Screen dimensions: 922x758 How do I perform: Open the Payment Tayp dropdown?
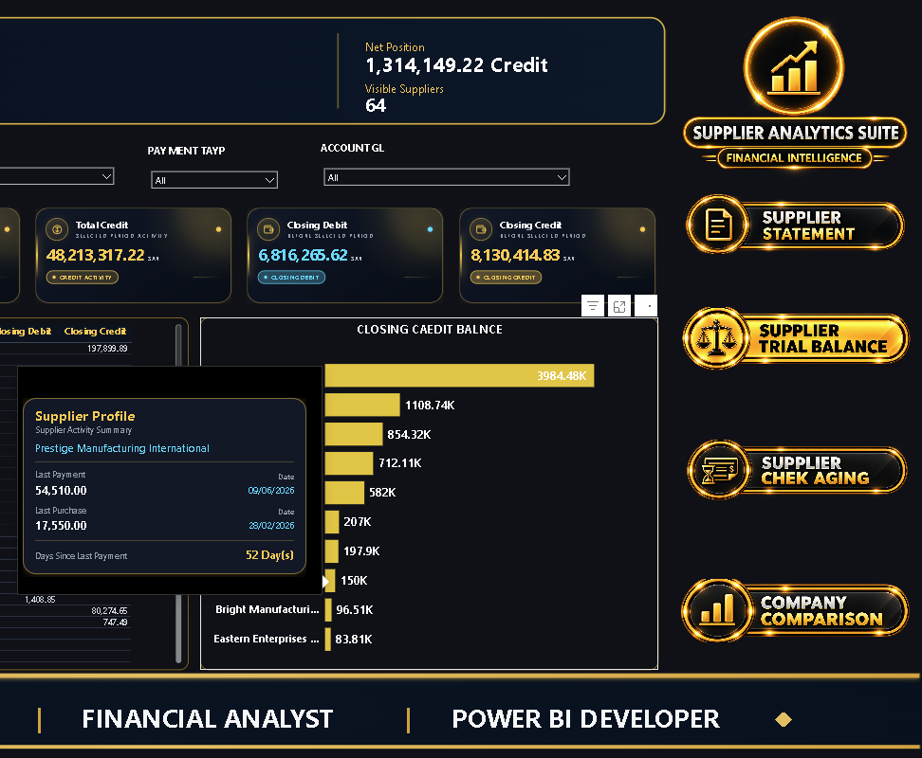coord(214,180)
